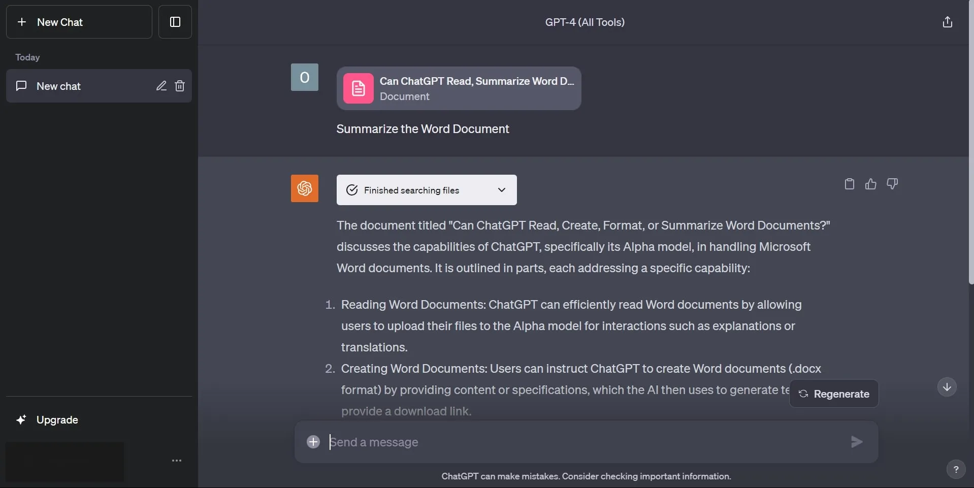Click the 'GPT-4 (All Tools)' model title
This screenshot has width=974, height=488.
tap(585, 22)
